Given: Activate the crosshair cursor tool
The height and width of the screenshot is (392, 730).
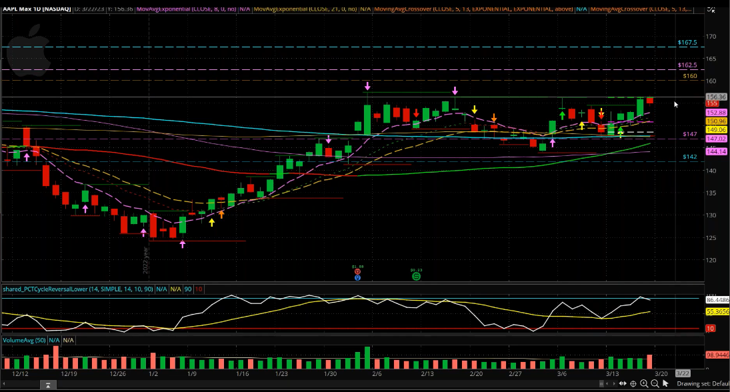Looking at the screenshot, I should pyautogui.click(x=633, y=383).
